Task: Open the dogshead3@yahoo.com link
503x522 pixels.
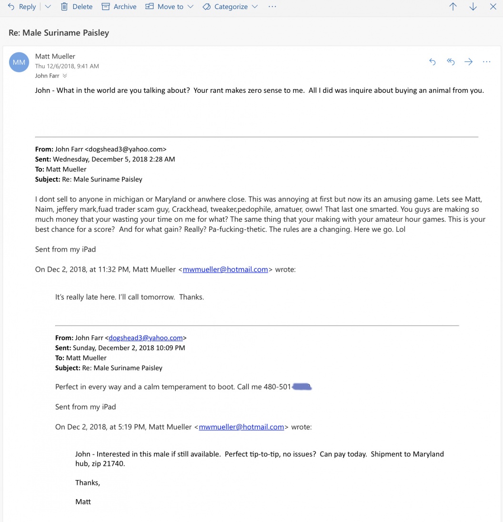Action: 146,338
